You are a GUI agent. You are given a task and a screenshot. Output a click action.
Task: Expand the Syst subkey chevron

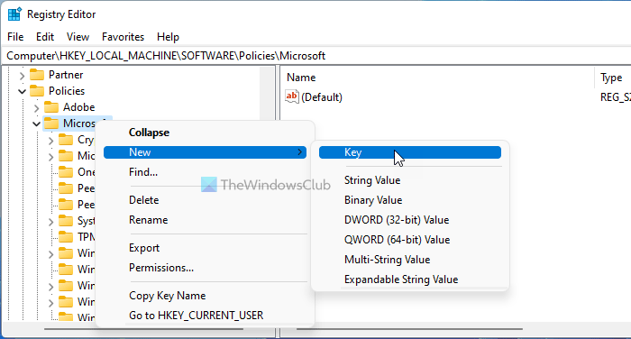click(51, 222)
